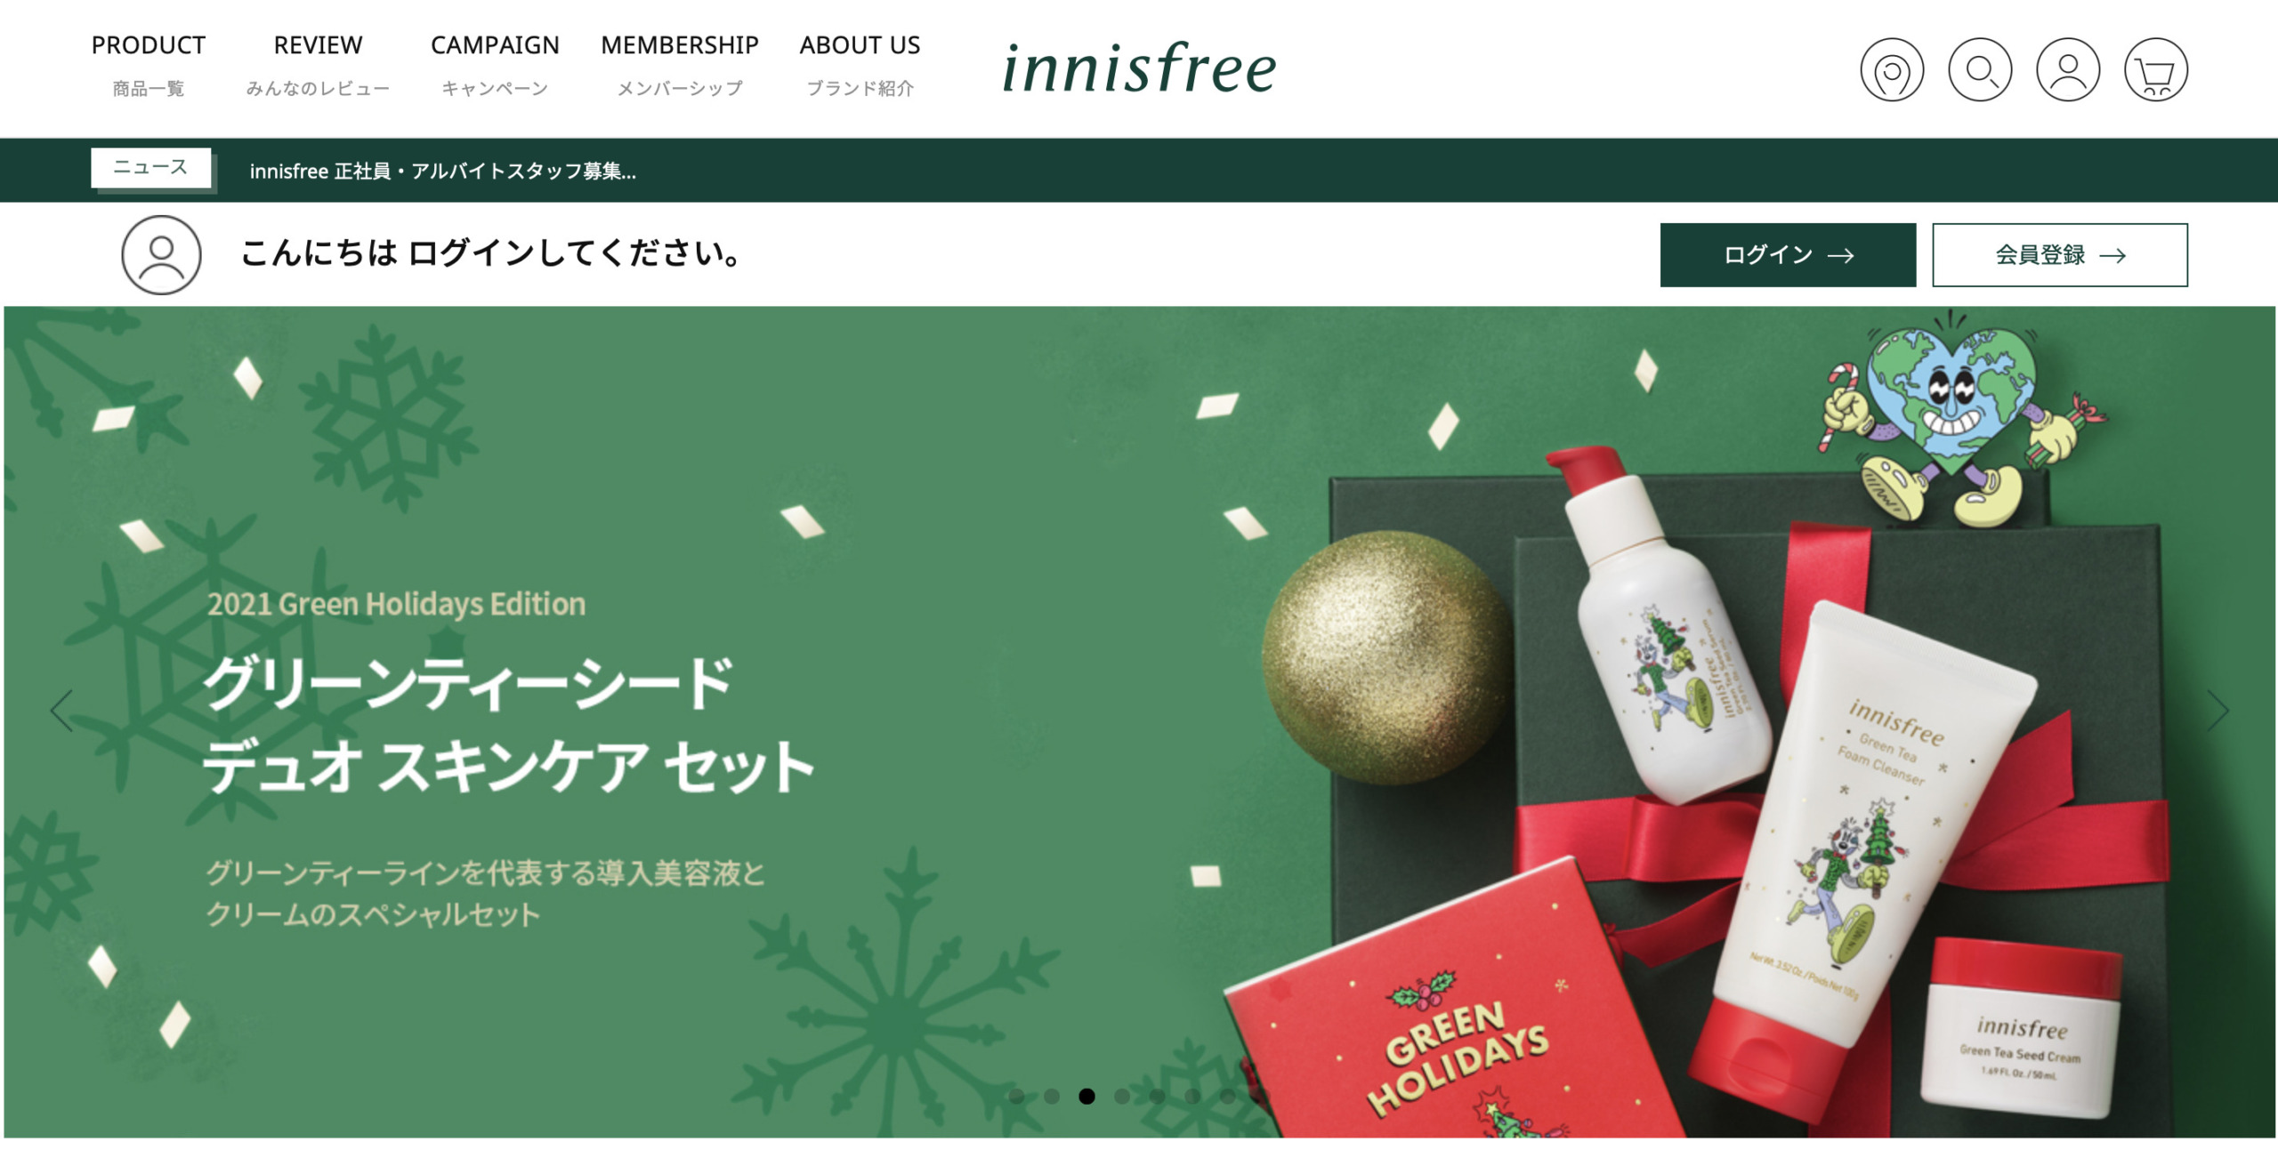Open the ABOUT US ブランド紹介 menu
This screenshot has width=2278, height=1158.
click(x=860, y=65)
